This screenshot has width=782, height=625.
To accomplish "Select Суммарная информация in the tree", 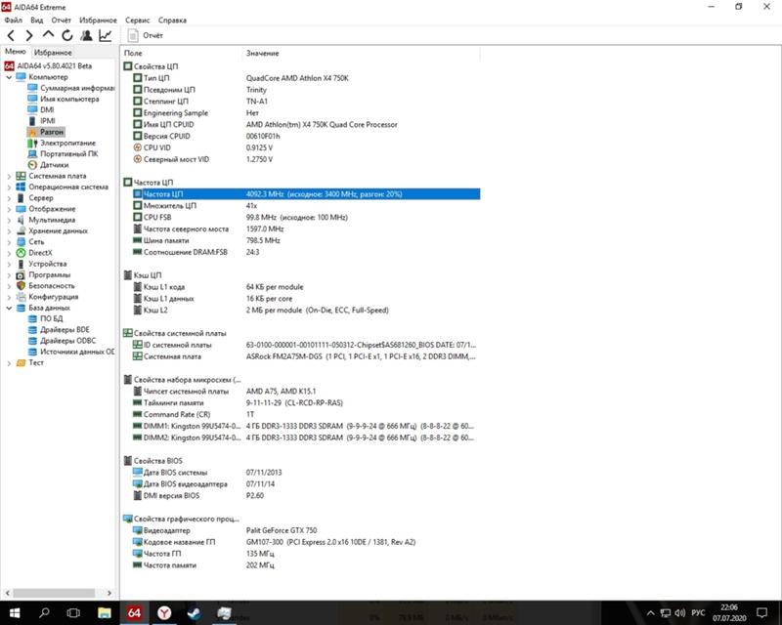I will (x=70, y=88).
